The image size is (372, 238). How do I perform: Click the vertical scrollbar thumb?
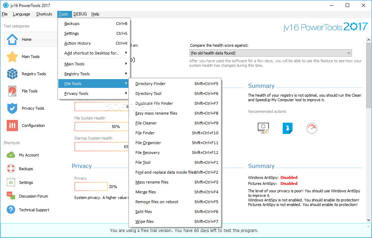[368, 75]
